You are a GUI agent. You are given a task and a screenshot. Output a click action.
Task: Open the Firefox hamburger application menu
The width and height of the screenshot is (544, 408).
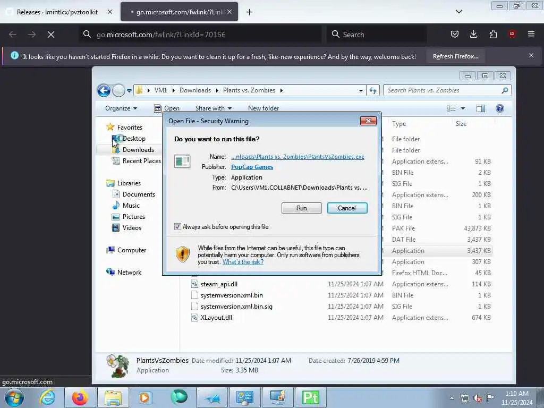coord(531,34)
